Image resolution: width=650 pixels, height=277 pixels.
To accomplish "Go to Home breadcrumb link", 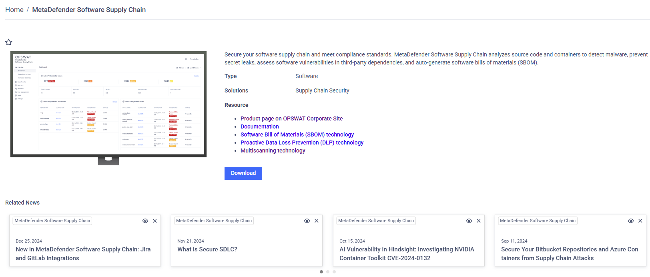I will pyautogui.click(x=14, y=10).
